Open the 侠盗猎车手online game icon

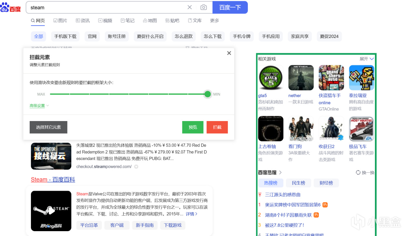331,78
